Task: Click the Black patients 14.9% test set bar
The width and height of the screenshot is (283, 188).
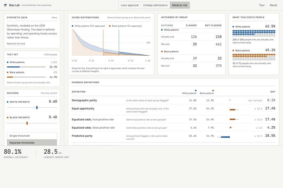Action: pyautogui.click(x=26, y=77)
